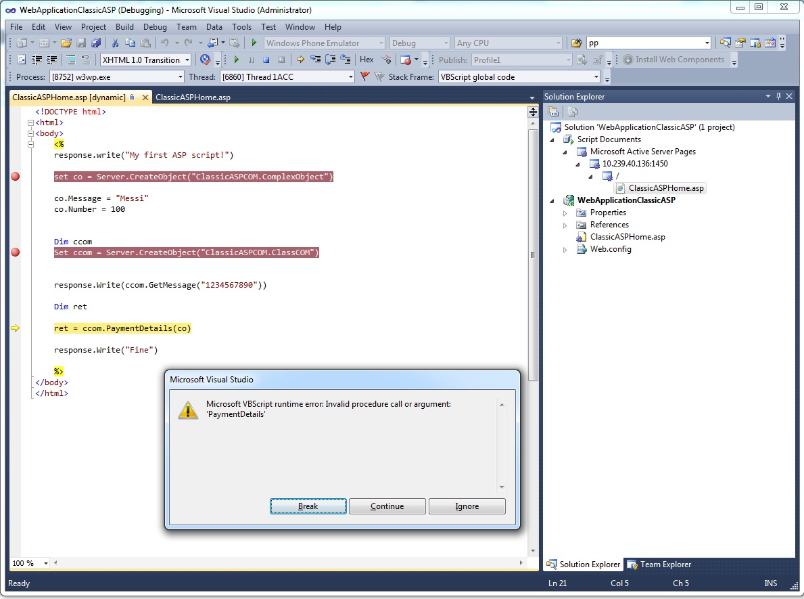Open XHTML 1.0 Transition schema dropdown
804x599 pixels.
187,60
